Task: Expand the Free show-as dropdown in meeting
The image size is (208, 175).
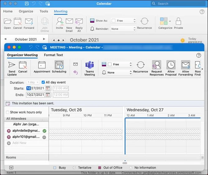Action: pos(130,64)
